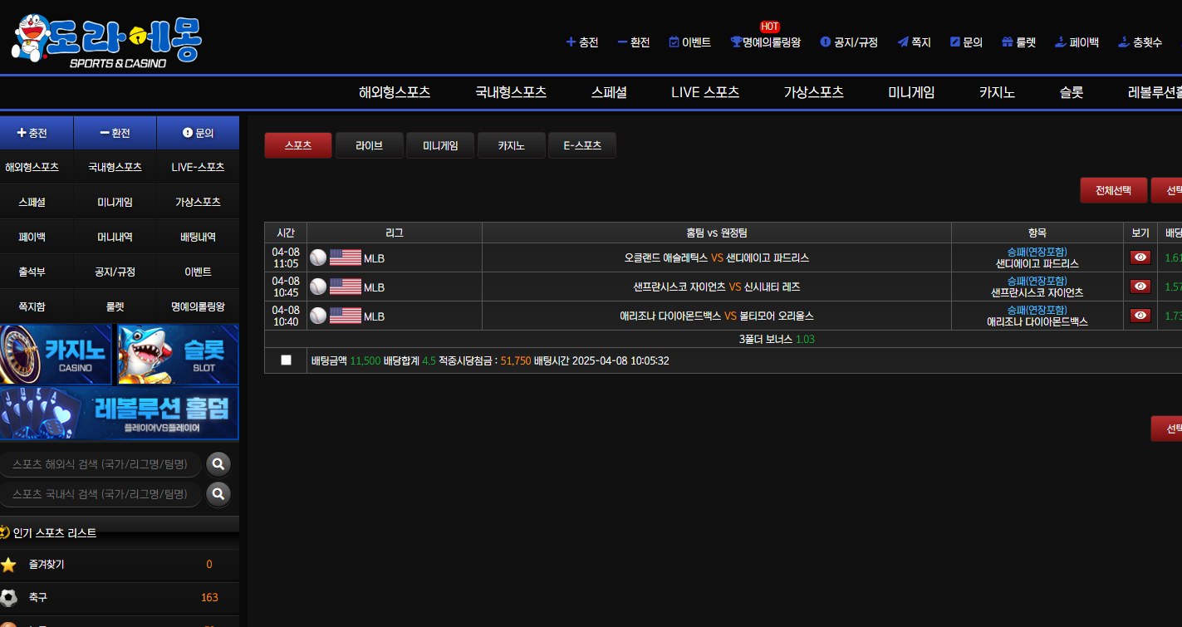This screenshot has height=627, width=1182.
Task: Show details for 샌프란시스코 자이언츠 game eye icon
Action: point(1140,287)
